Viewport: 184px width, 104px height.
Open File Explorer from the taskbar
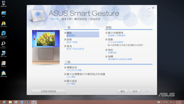(10, 102)
